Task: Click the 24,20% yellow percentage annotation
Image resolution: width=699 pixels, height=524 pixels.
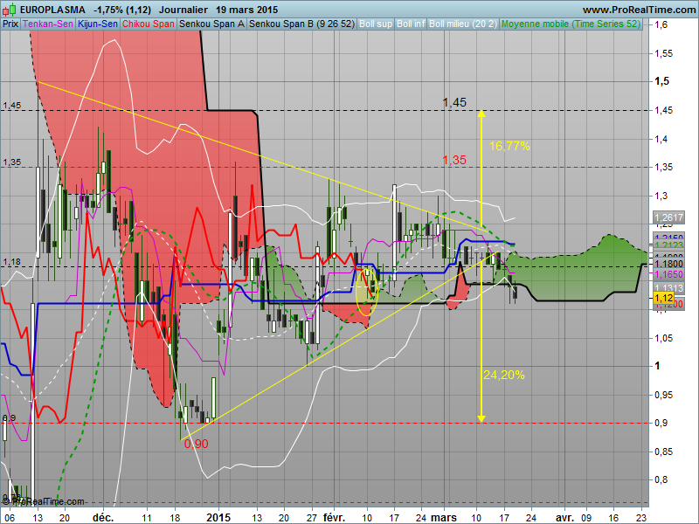Action: 503,375
